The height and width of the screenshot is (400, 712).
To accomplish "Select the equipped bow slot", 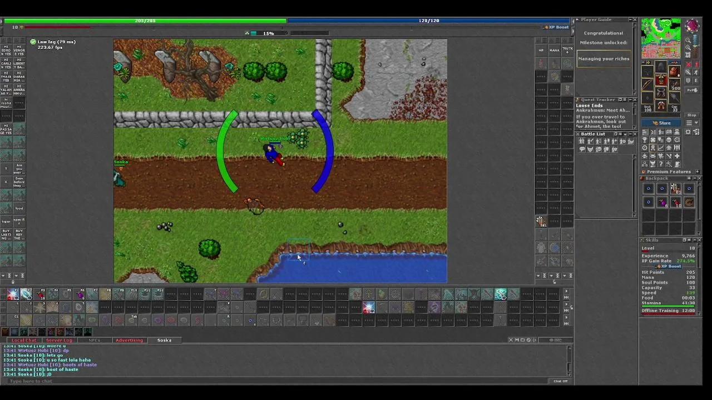I will pos(647,84).
